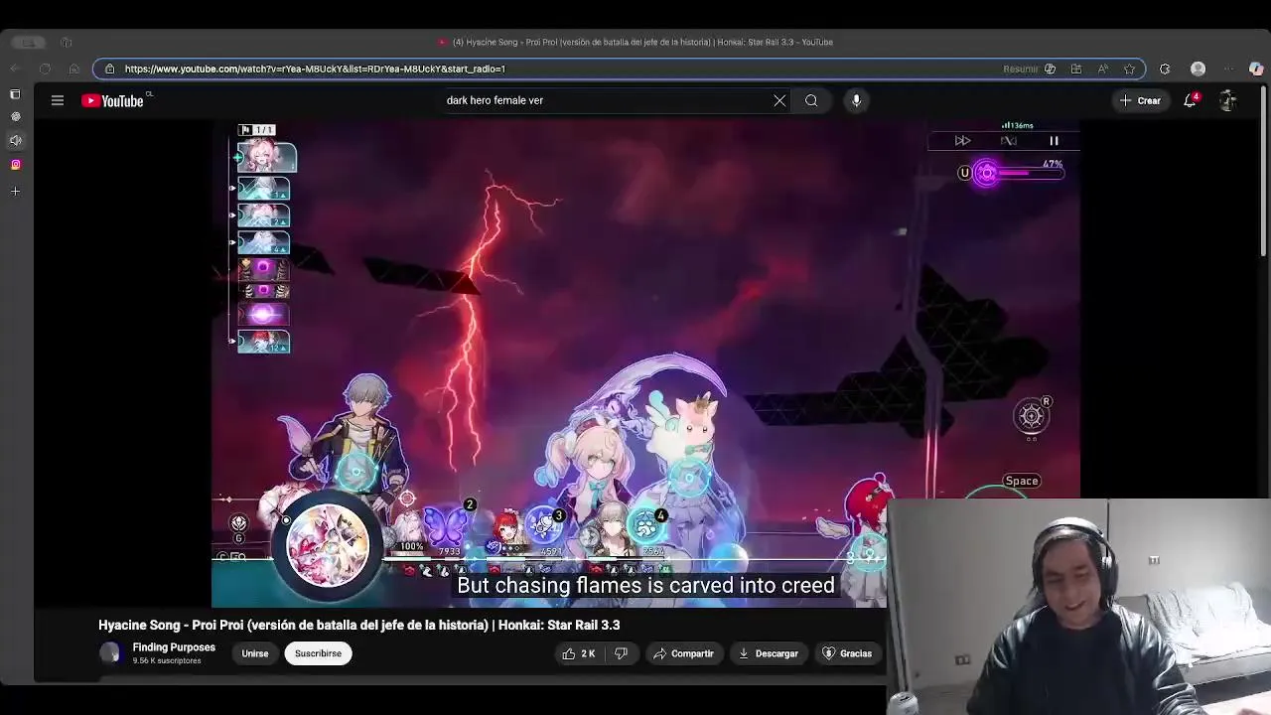Click the search box with 'dark hero female ver'
1271x715 pixels.
(606, 100)
